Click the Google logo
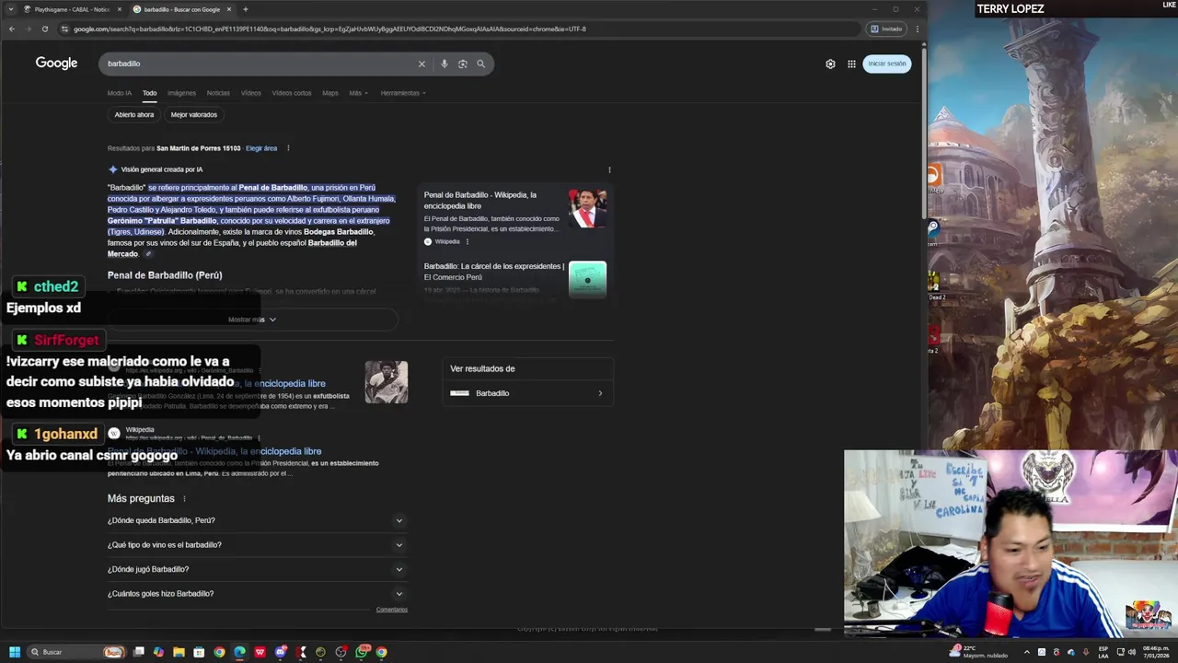Image resolution: width=1178 pixels, height=663 pixels. coord(56,63)
